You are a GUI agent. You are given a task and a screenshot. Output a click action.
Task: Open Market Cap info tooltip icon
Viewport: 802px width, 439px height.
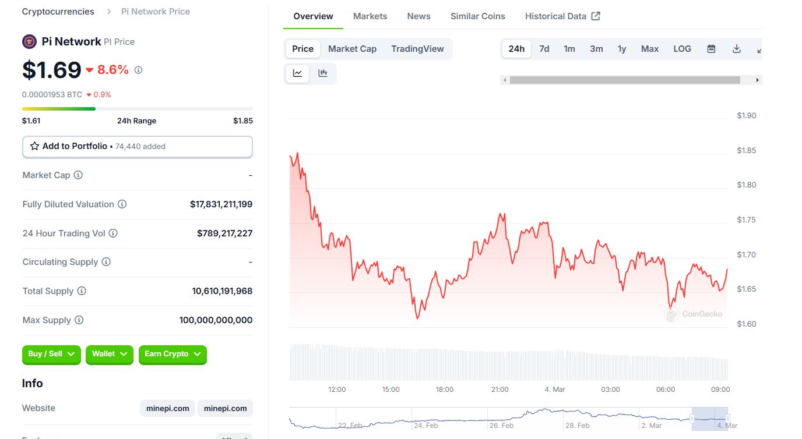pyautogui.click(x=78, y=175)
